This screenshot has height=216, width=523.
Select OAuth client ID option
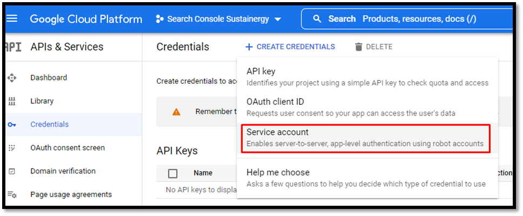(x=367, y=107)
